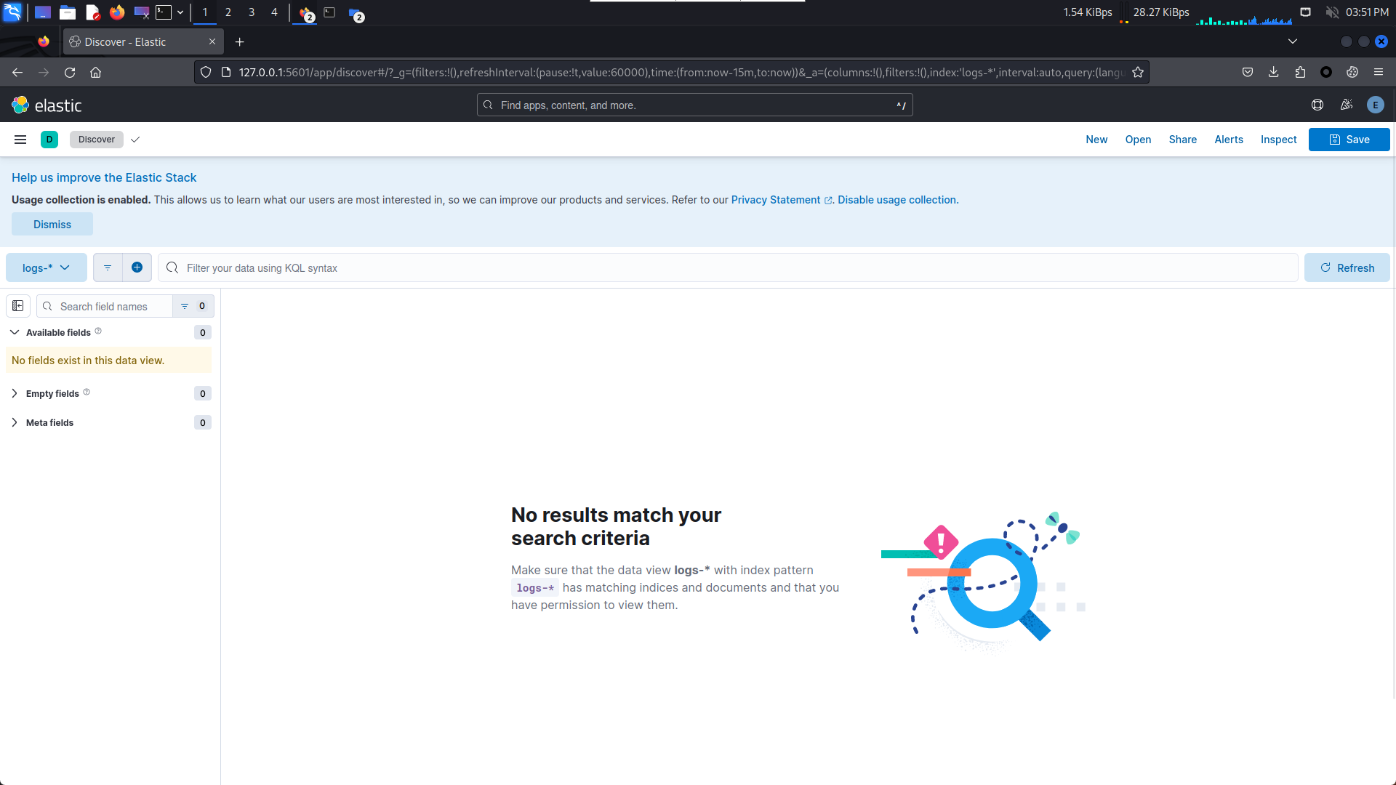Open the Help lifebuoy menu
1396x785 pixels.
[x=1317, y=105]
